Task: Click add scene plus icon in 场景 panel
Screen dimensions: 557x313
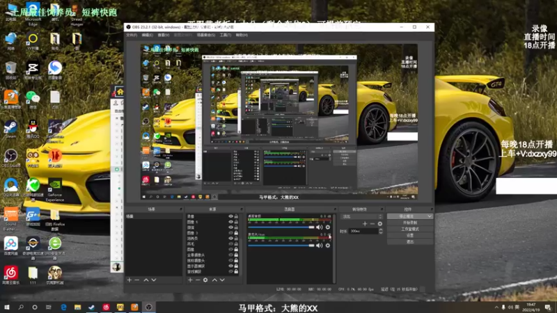Action: (x=130, y=280)
